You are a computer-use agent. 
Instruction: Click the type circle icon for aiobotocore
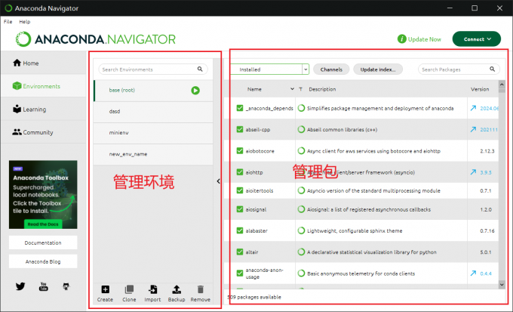click(x=301, y=151)
